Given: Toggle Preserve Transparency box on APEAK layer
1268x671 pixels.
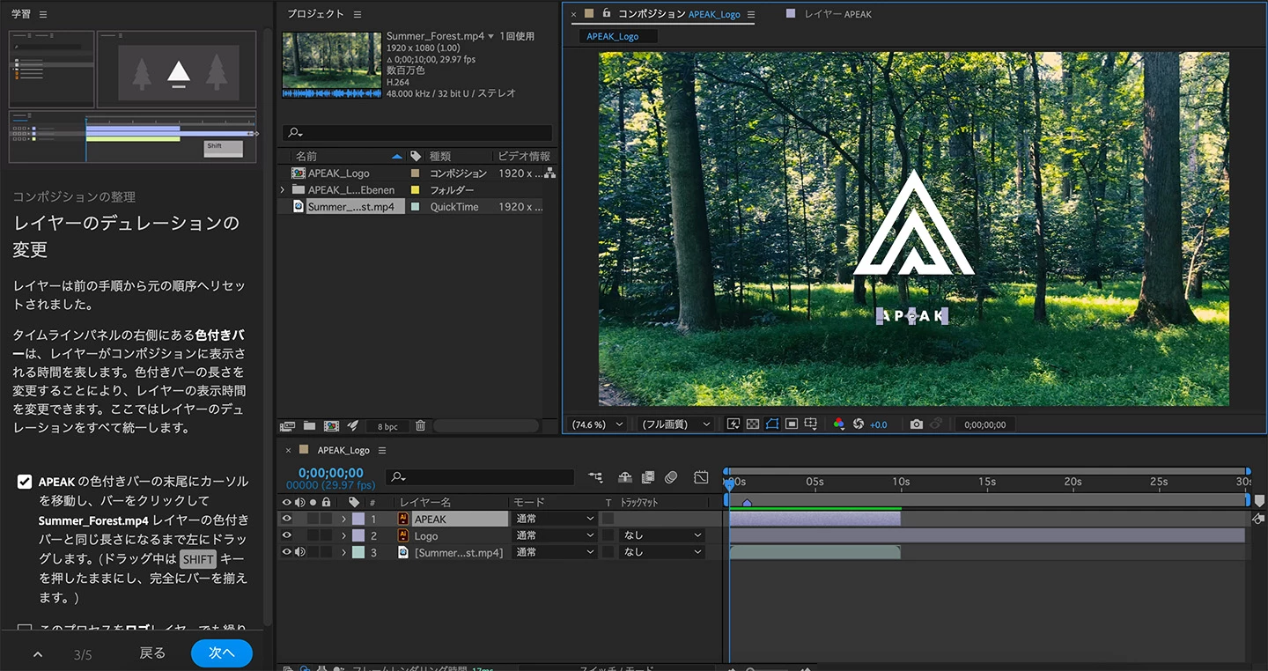Looking at the screenshot, I should pos(608,519).
